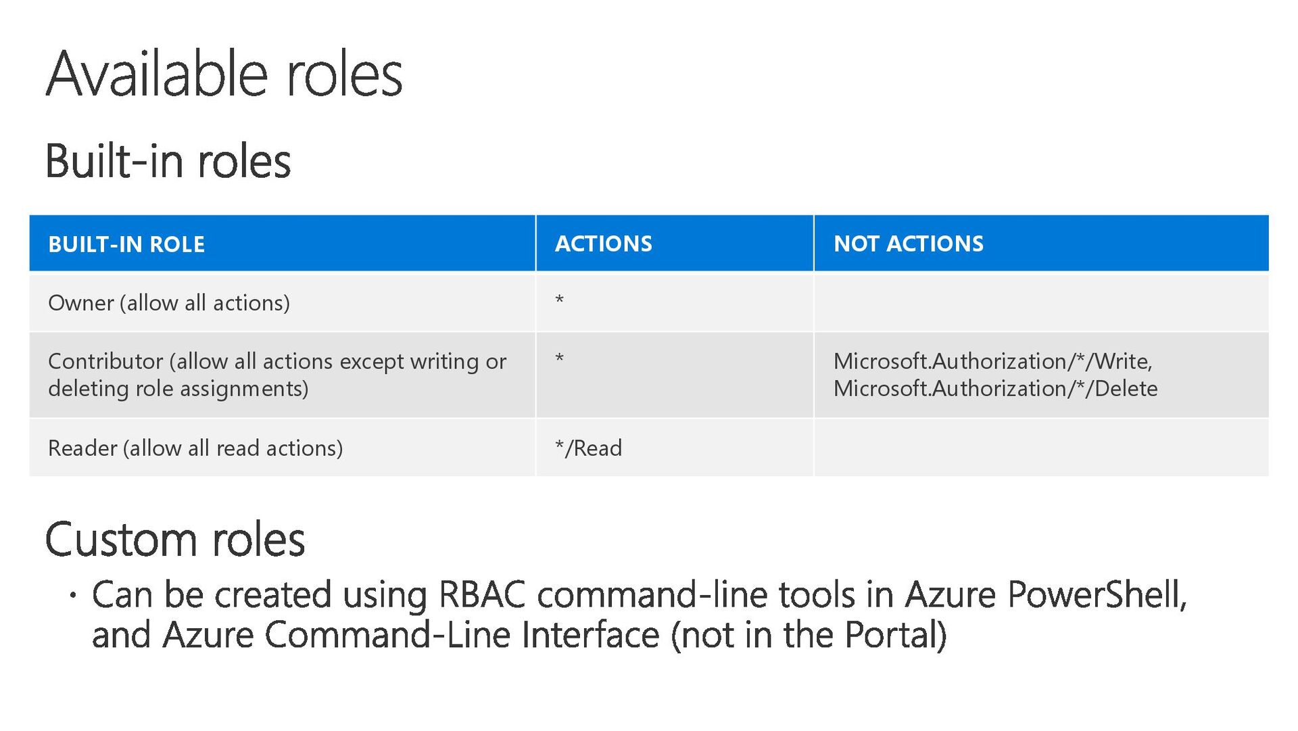Screen dimensions: 1298x731
Task: Click the "(not in the Portal)" text
Action: pos(809,635)
